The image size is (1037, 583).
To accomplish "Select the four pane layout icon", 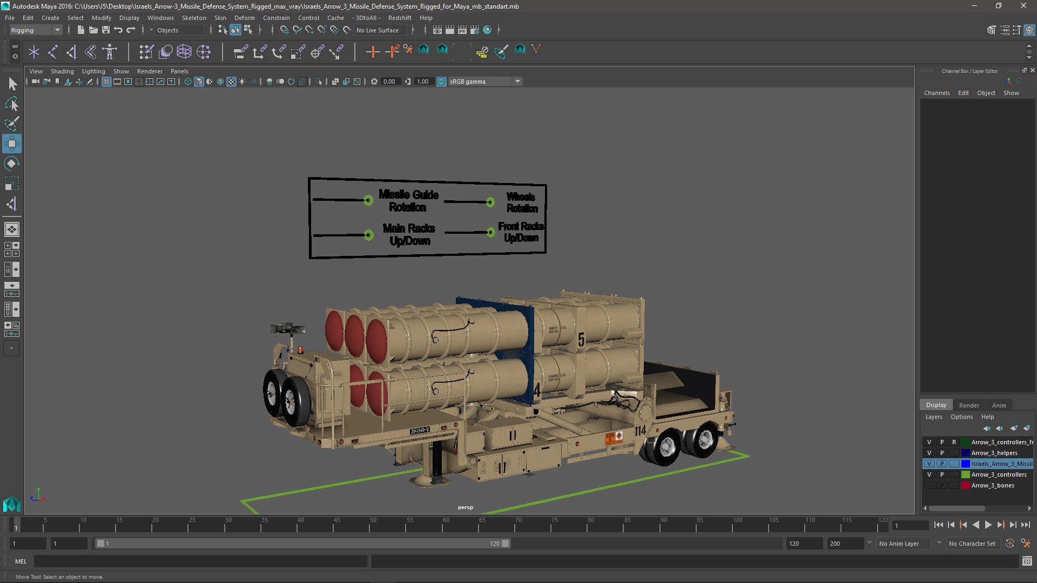I will tap(12, 249).
